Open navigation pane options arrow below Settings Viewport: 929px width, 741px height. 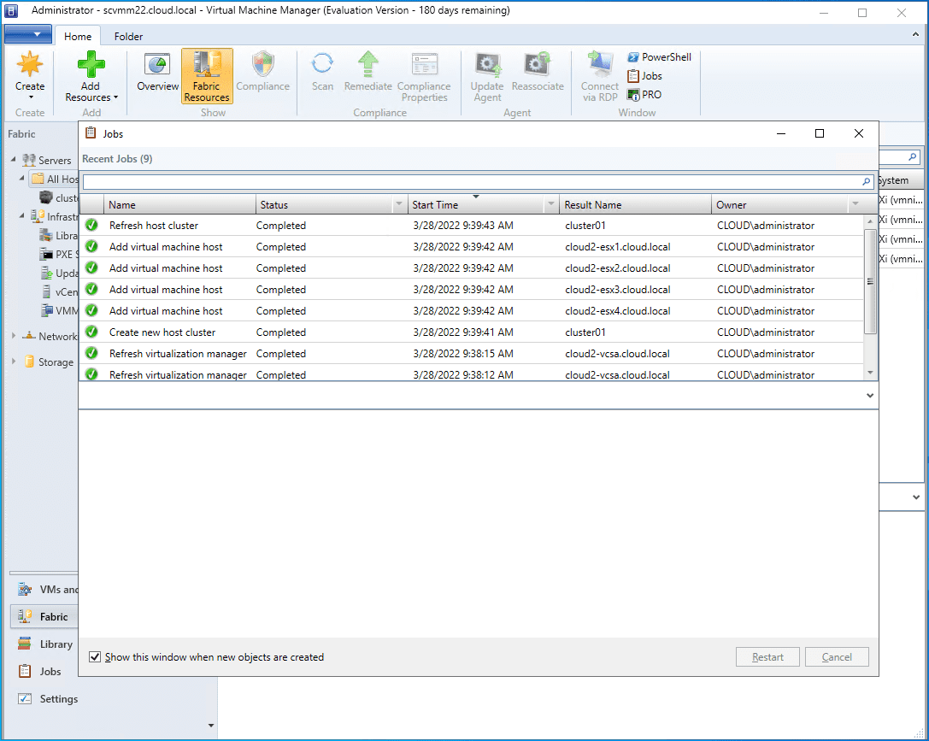click(x=211, y=725)
